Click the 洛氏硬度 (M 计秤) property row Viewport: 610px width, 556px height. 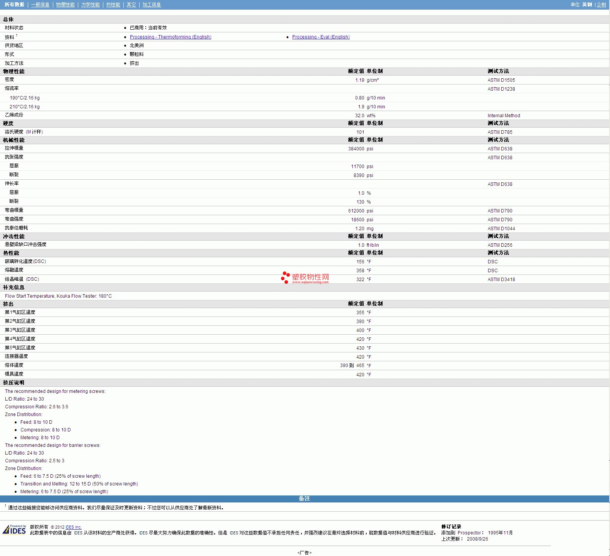coord(24,132)
